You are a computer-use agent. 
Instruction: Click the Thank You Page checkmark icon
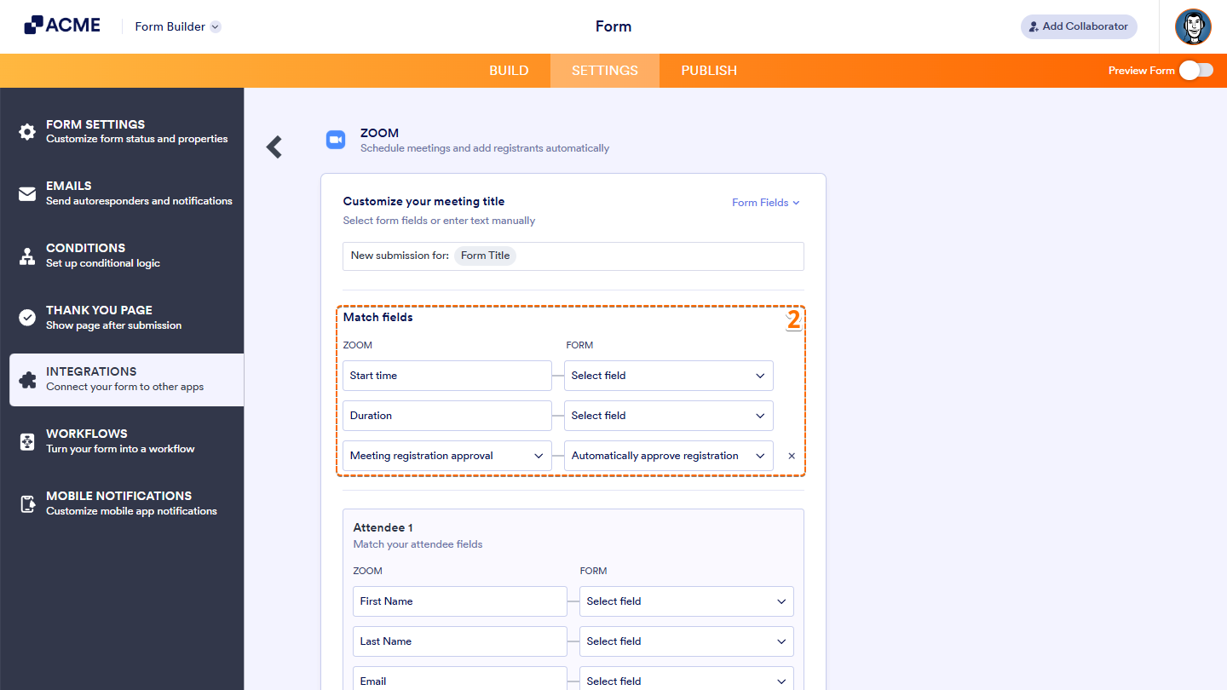(x=26, y=316)
